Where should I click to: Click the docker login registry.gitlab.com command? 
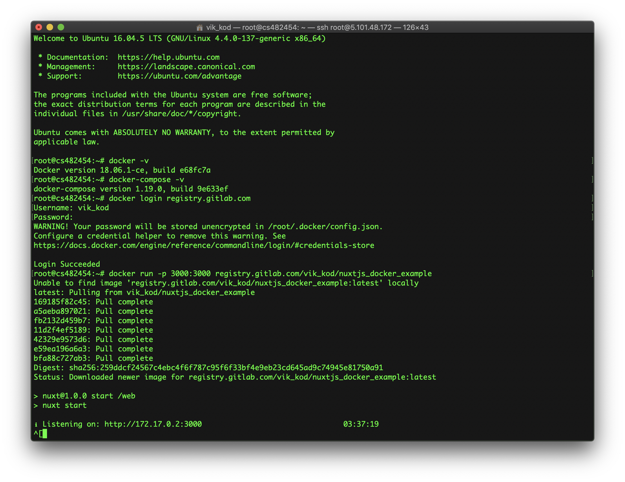[179, 198]
